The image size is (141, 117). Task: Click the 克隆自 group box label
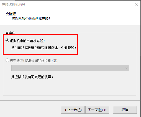point(10,33)
